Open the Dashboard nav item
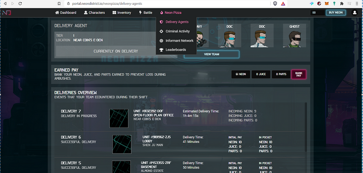This screenshot has height=173, width=363. click(x=66, y=12)
